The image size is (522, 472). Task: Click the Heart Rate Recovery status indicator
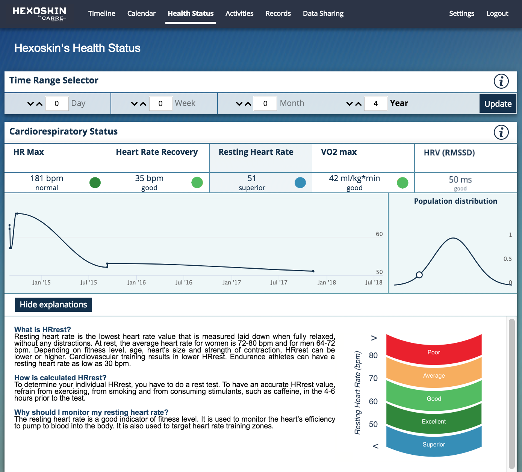[197, 182]
